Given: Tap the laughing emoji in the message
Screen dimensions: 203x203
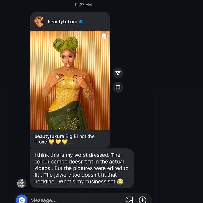Looking at the screenshot, I should [x=120, y=181].
